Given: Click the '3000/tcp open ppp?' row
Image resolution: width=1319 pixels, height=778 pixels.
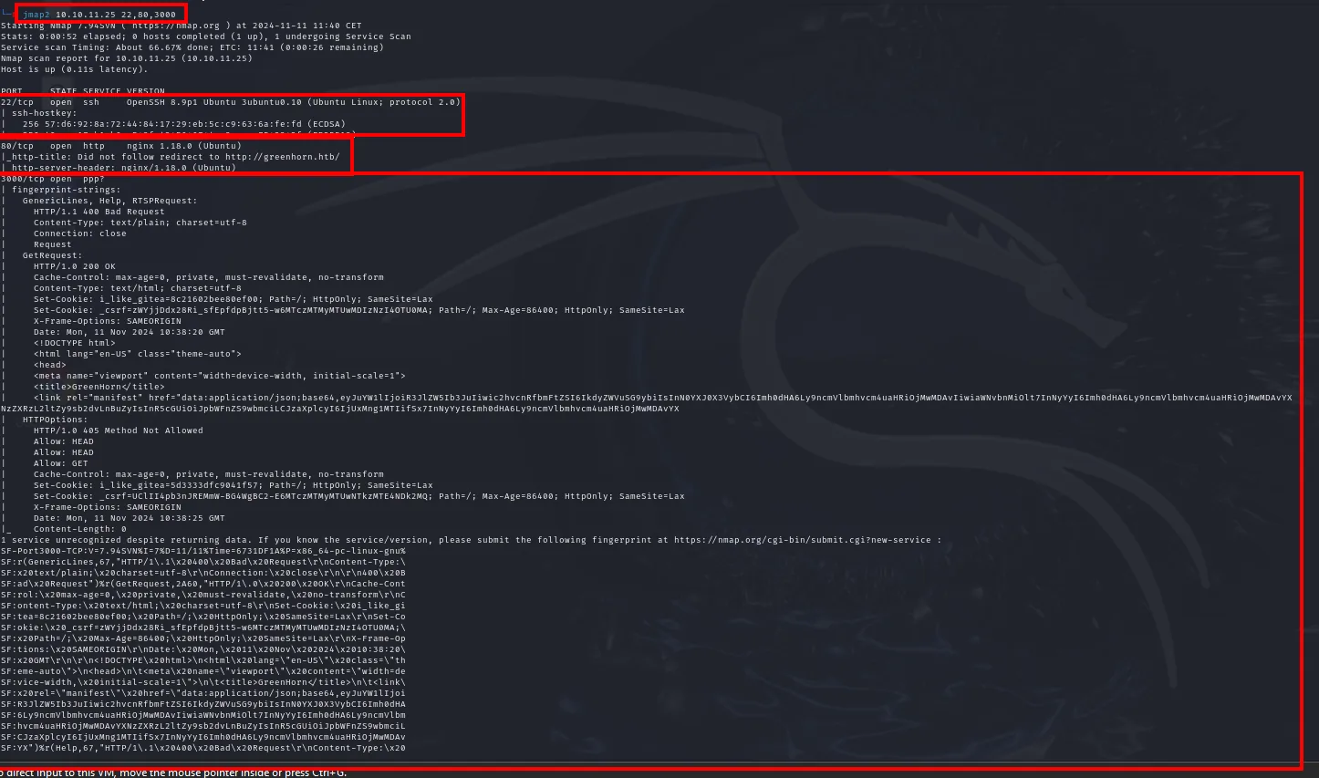Looking at the screenshot, I should tap(53, 179).
